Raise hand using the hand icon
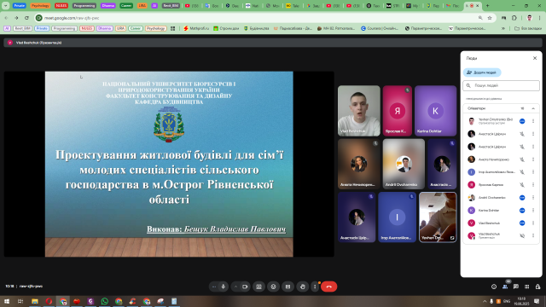 (x=302, y=287)
